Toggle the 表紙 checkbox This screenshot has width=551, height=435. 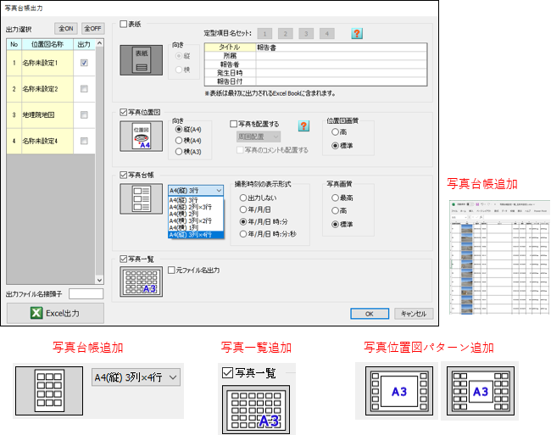(x=124, y=24)
